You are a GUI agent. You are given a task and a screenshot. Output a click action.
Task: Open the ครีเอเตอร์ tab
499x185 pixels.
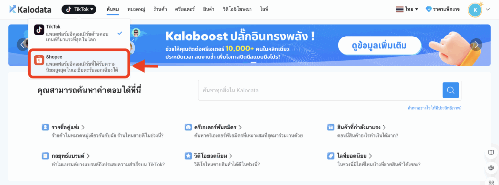185,9
